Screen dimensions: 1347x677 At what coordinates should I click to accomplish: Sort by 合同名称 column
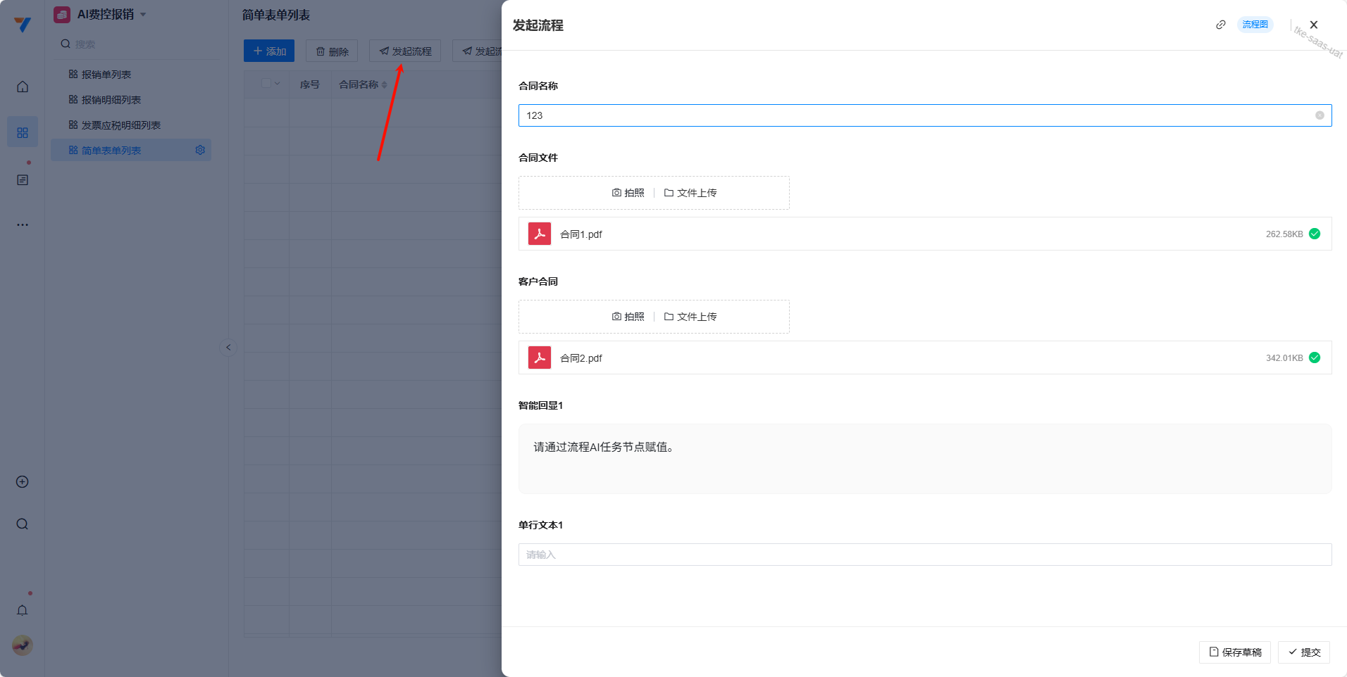pos(384,84)
